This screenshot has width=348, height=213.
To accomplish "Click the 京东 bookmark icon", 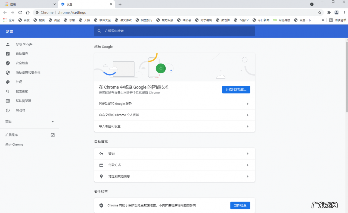I will (65, 20).
